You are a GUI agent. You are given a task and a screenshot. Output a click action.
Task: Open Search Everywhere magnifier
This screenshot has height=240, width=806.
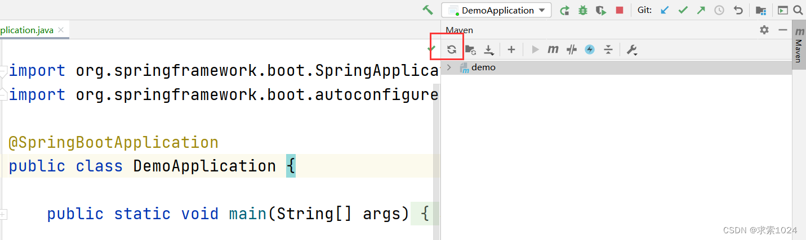click(798, 10)
